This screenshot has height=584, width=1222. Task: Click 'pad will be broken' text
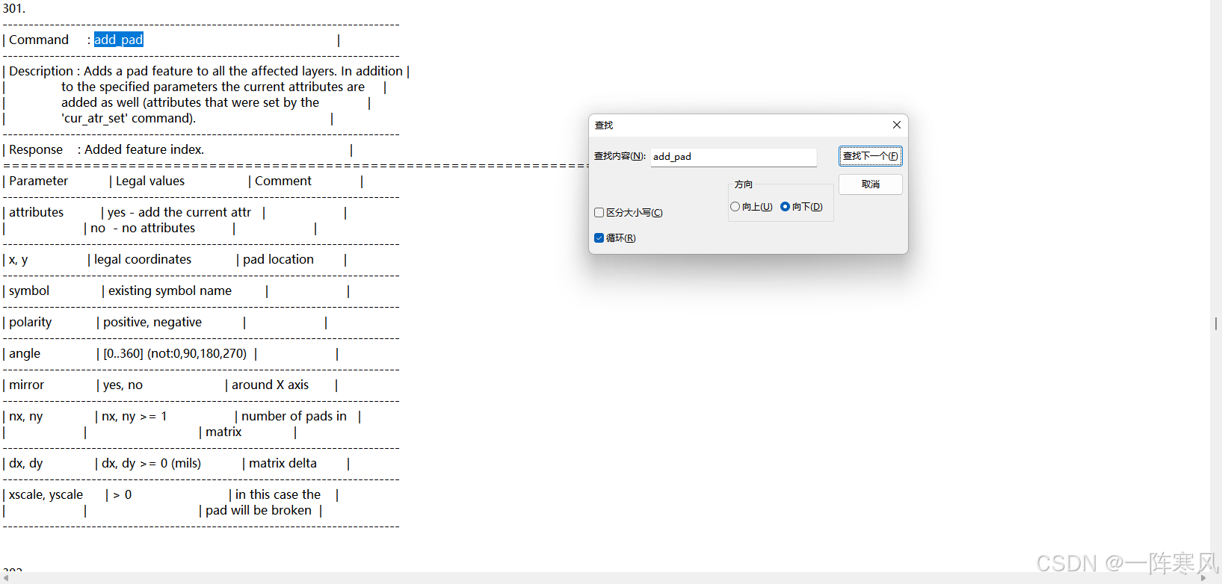pyautogui.click(x=259, y=511)
